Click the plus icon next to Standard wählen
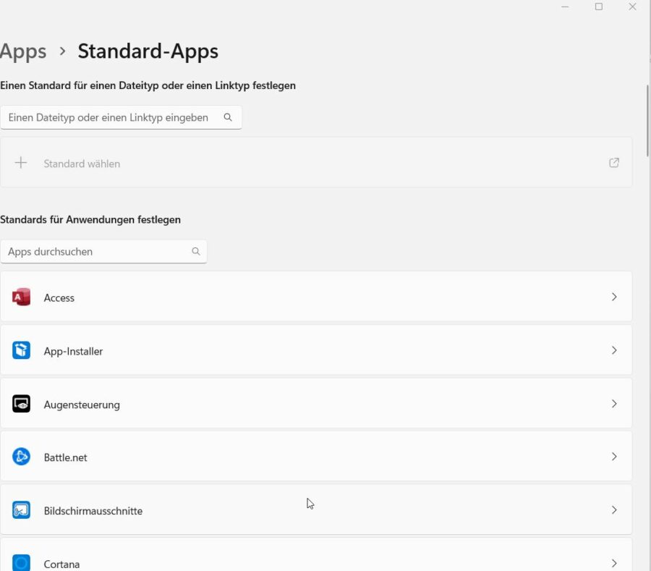Viewport: 651px width, 571px height. coord(21,162)
